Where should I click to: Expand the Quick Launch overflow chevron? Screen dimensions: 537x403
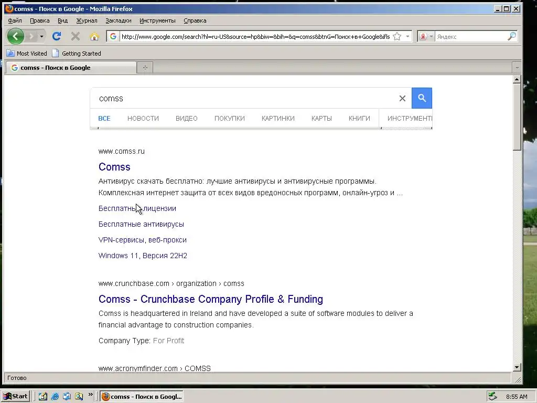(x=90, y=395)
